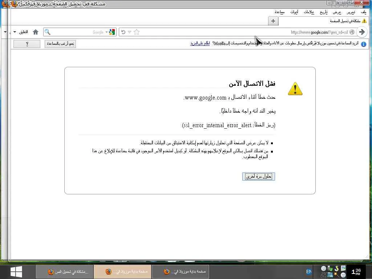Screen dimensions: 372x279
Task: Click the لا (No) button
Action: pos(27,44)
